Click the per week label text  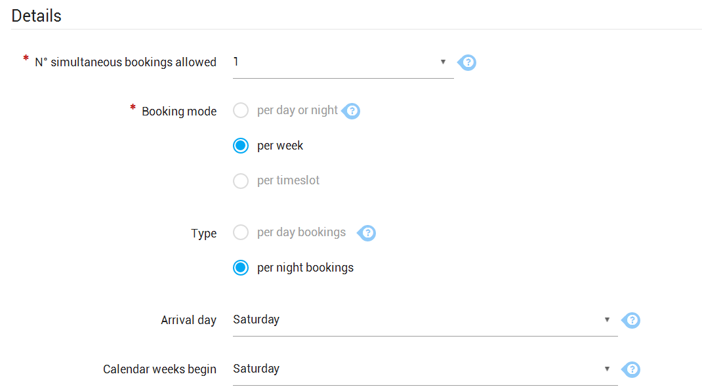click(279, 146)
